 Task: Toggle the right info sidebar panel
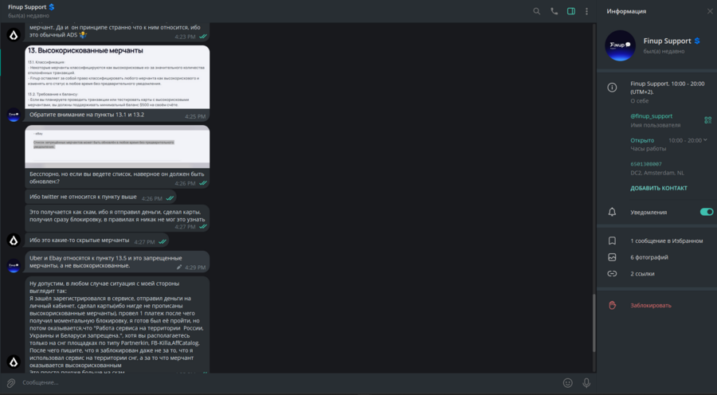pyautogui.click(x=570, y=11)
